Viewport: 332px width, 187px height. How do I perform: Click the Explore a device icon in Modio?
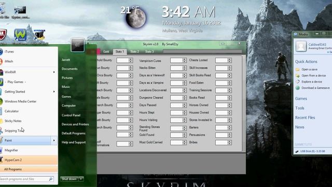297,82
